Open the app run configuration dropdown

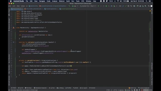tap(75, 6)
